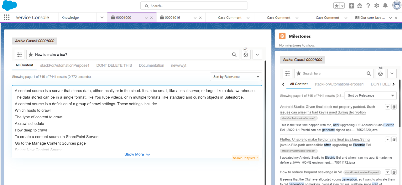Toggle the star in right panel search box
This screenshot has width=402, height=185.
299,74
